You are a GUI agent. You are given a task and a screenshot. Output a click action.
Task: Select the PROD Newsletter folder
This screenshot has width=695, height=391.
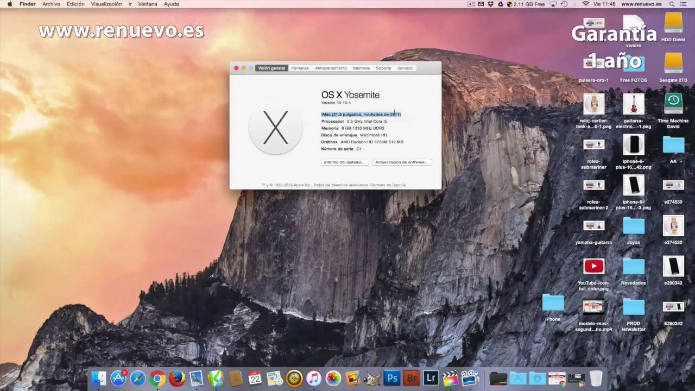[x=634, y=314]
